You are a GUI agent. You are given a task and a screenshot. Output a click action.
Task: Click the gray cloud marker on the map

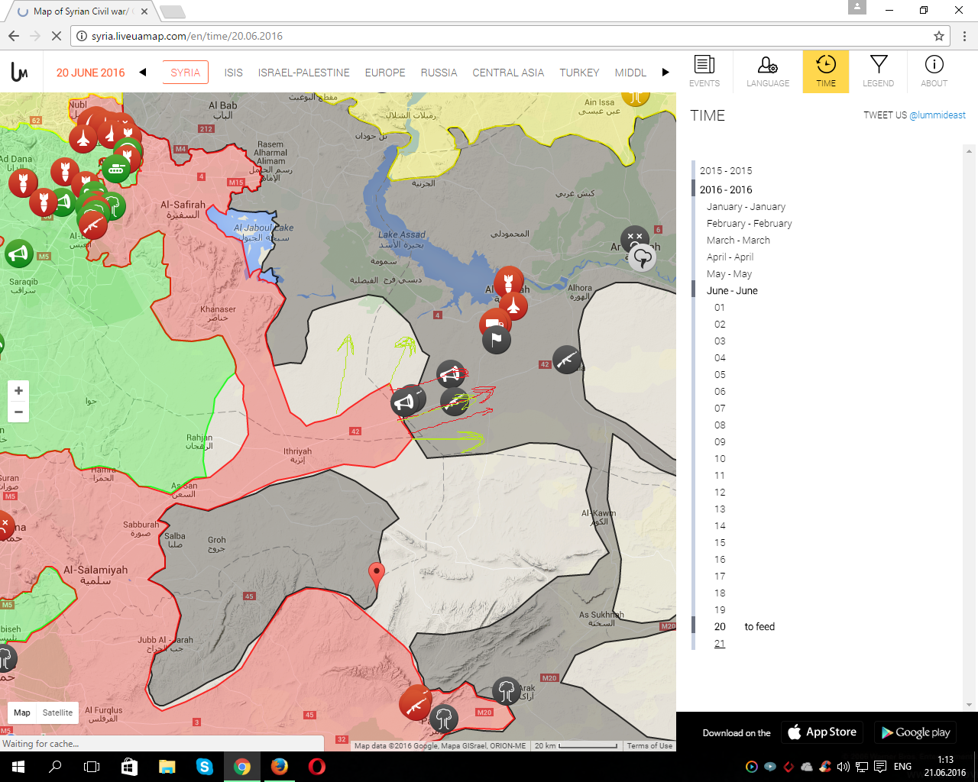pos(643,257)
